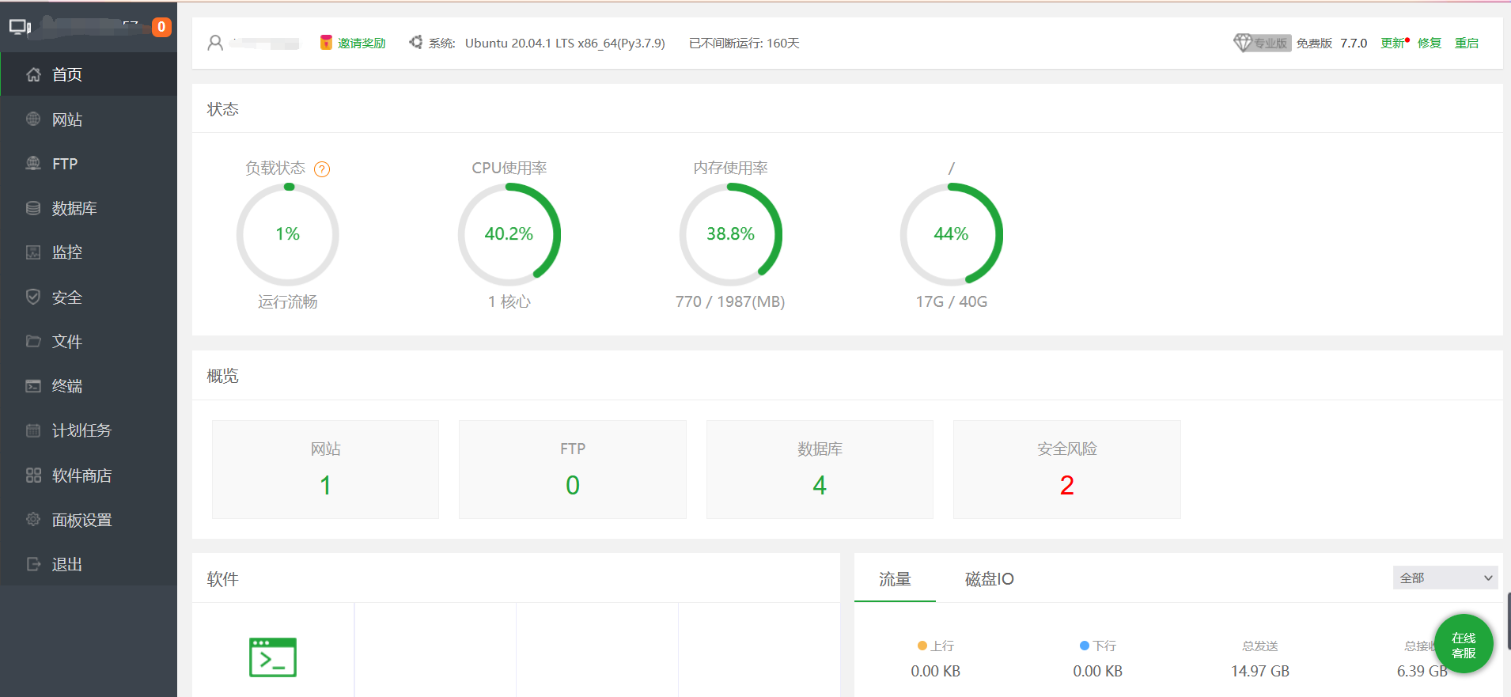Open the 邀请奖励 invite reward link

362,43
